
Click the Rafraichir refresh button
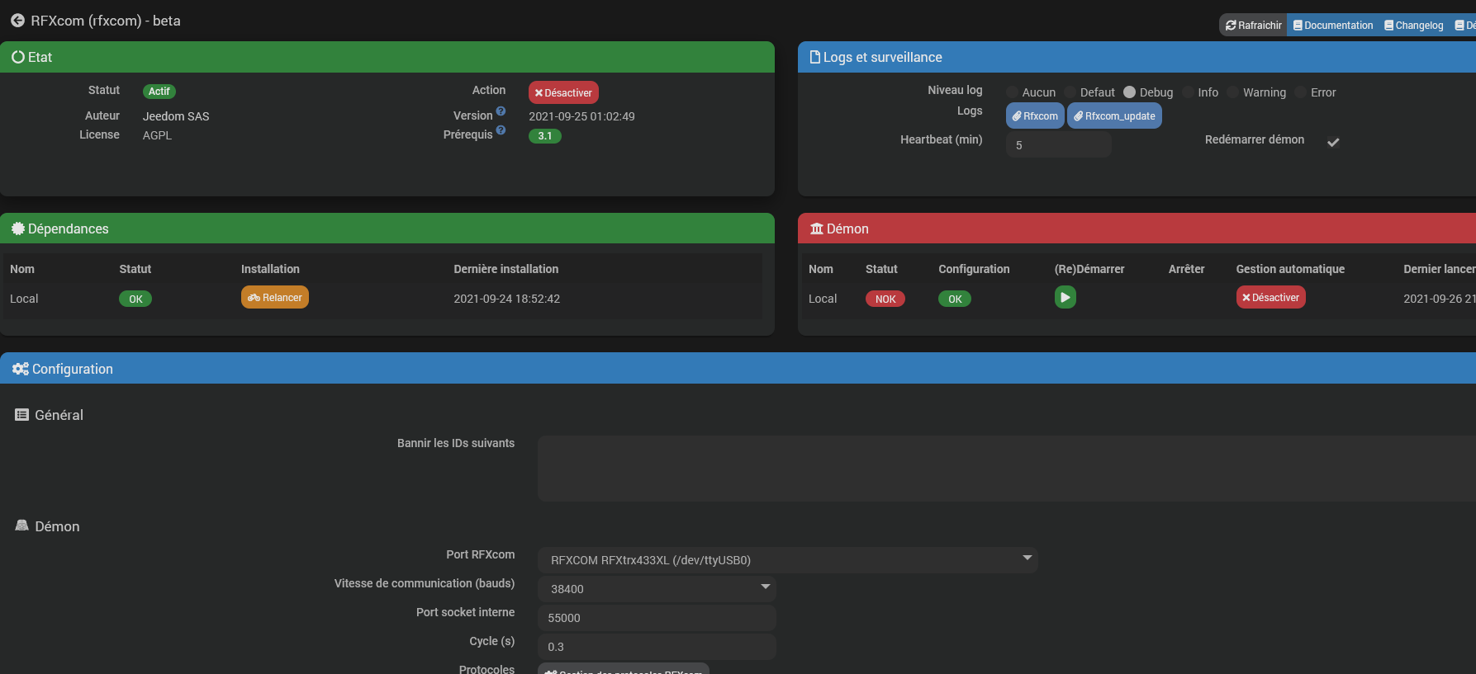(1253, 26)
